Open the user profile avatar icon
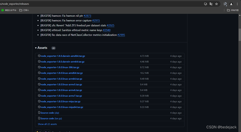Viewport: 241px width, 132px height. click(231, 4)
